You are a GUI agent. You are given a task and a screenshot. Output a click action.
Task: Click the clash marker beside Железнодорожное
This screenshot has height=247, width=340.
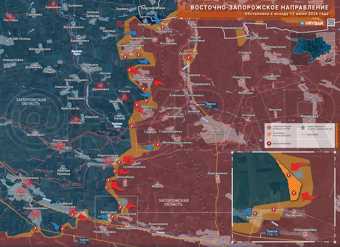pyautogui.click(x=158, y=145)
